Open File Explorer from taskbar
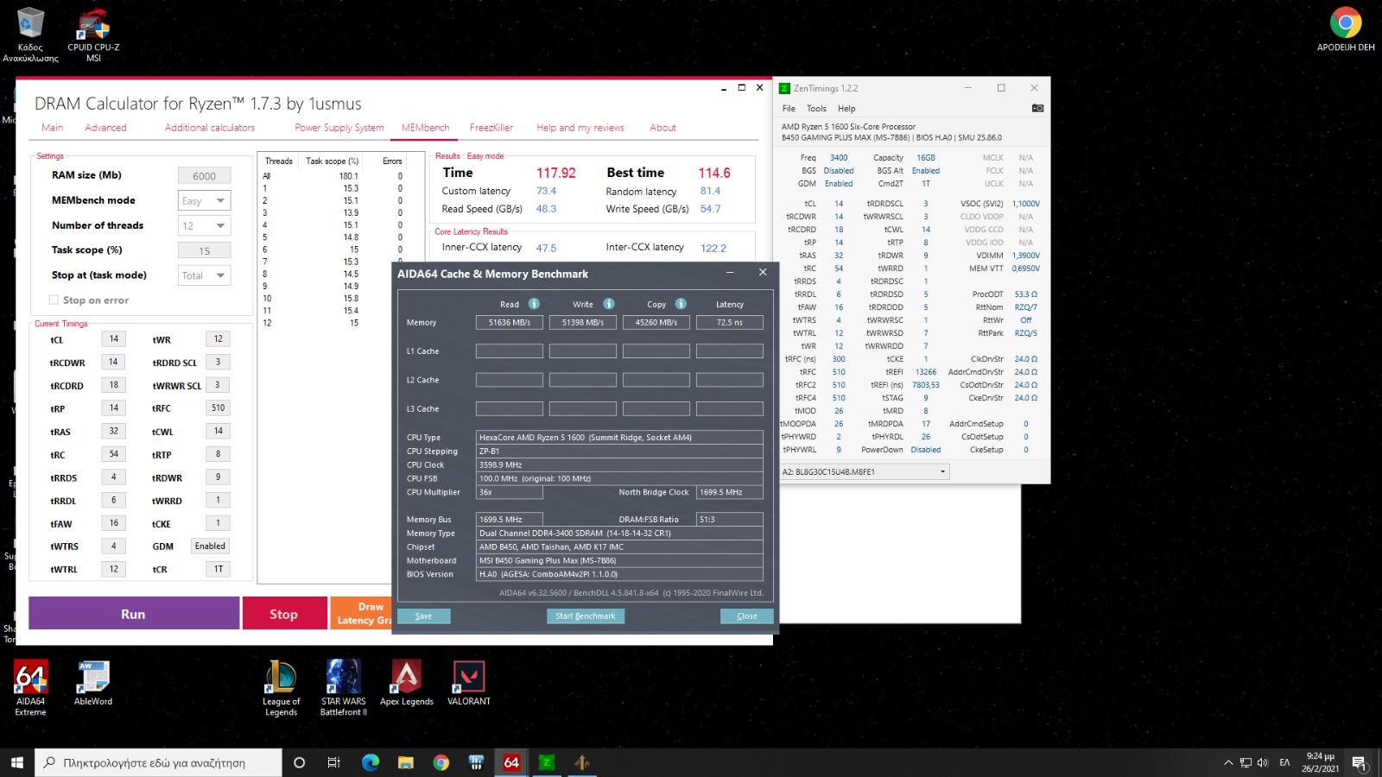This screenshot has width=1382, height=777. point(406,762)
